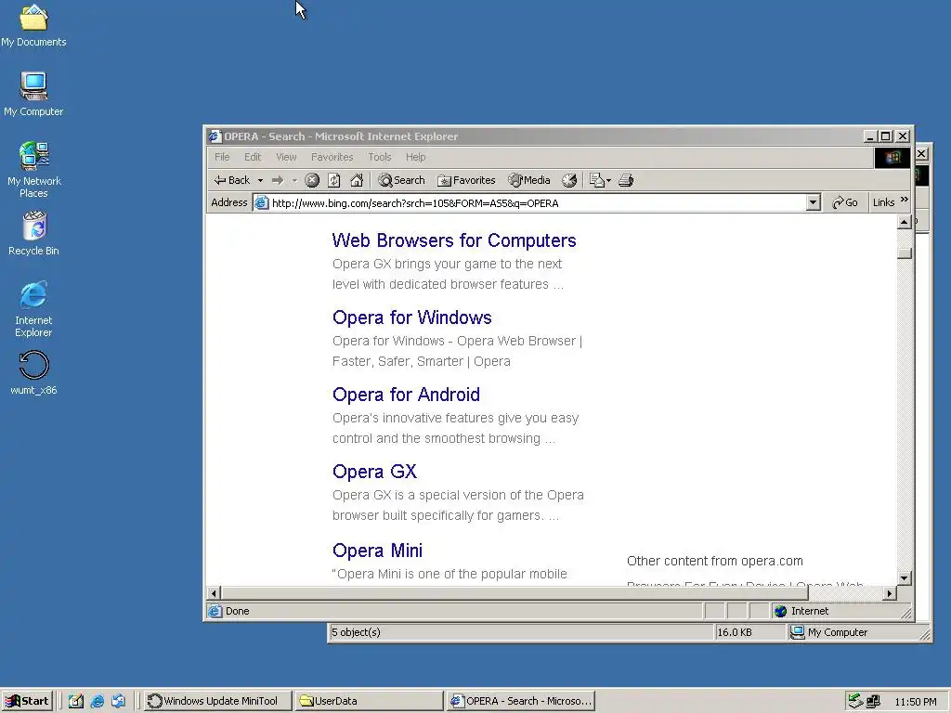Open the Tools menu

point(380,157)
